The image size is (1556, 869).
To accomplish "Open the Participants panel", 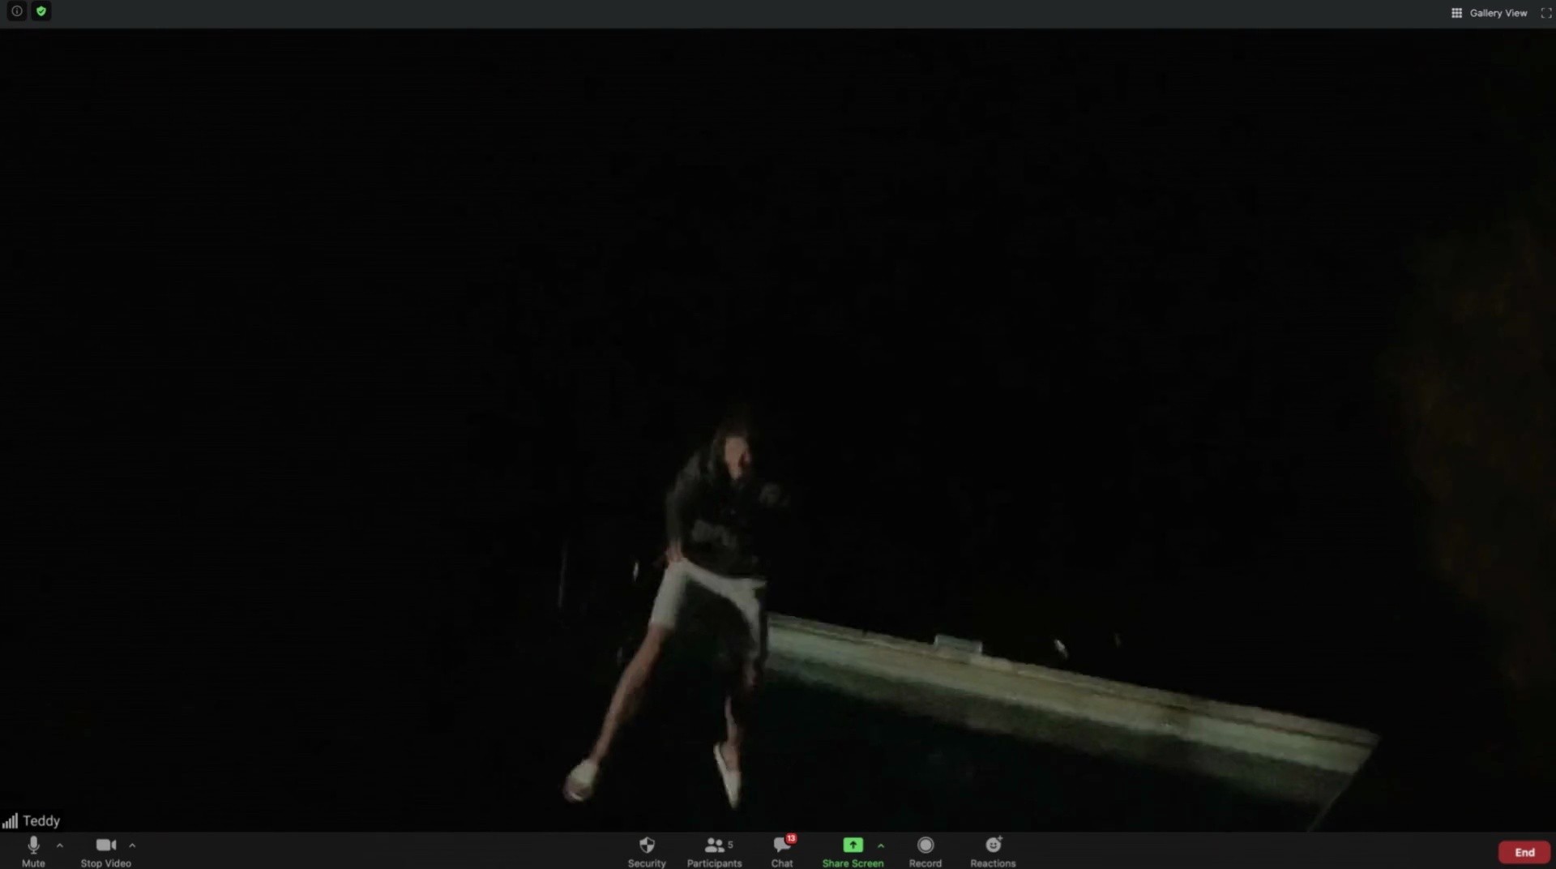I will [714, 850].
